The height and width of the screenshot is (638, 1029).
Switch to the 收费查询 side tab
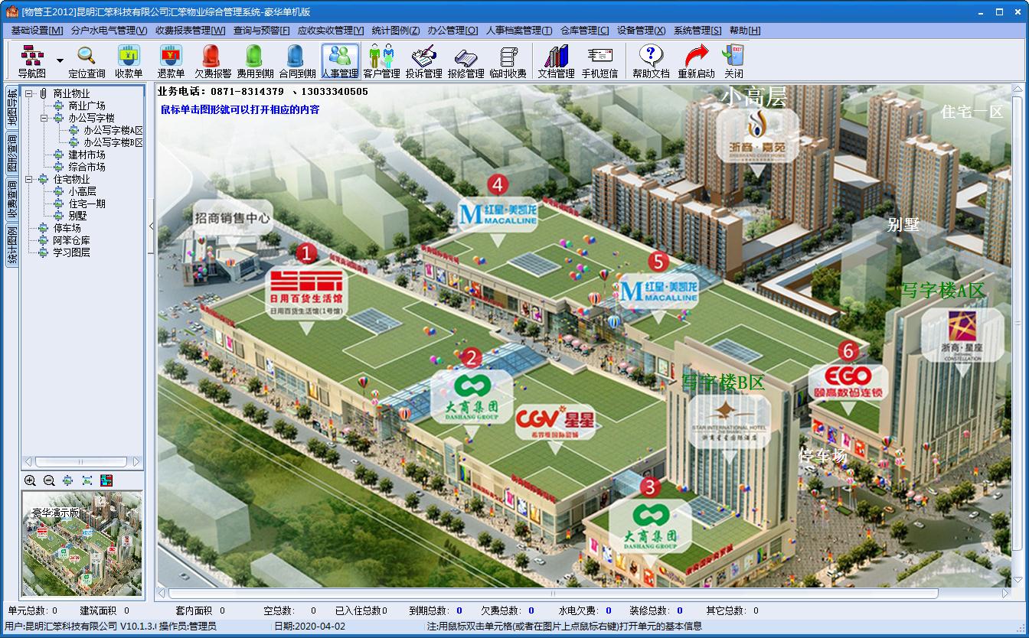12,200
